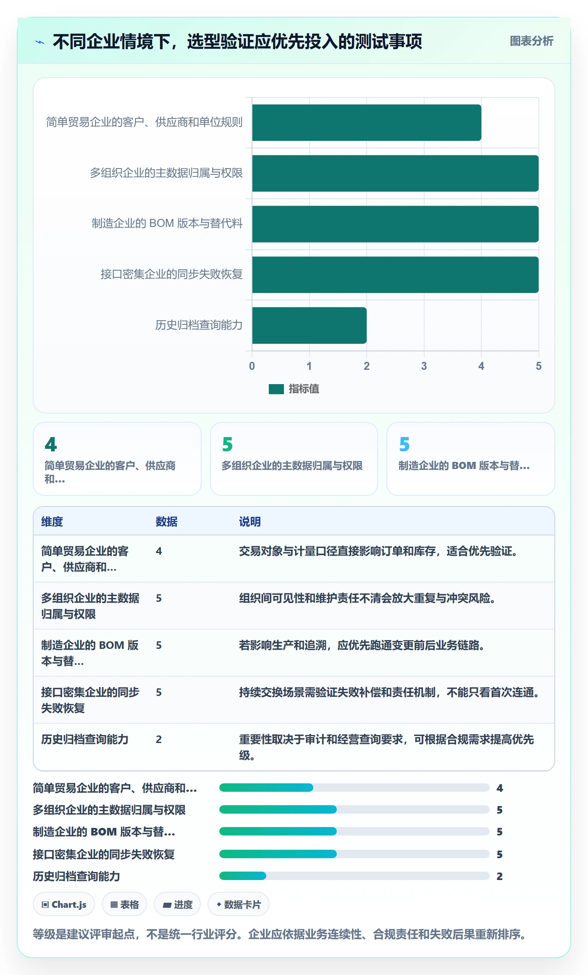The image size is (588, 975).
Task: Click description 重要性取决于审计和经营查询要求
Action: click(x=386, y=747)
